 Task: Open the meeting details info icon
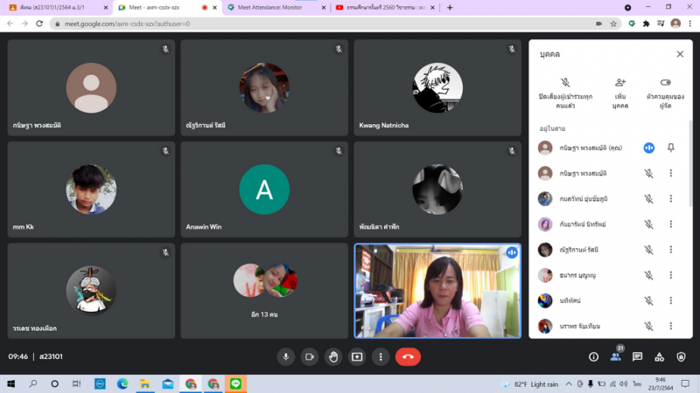click(x=593, y=356)
